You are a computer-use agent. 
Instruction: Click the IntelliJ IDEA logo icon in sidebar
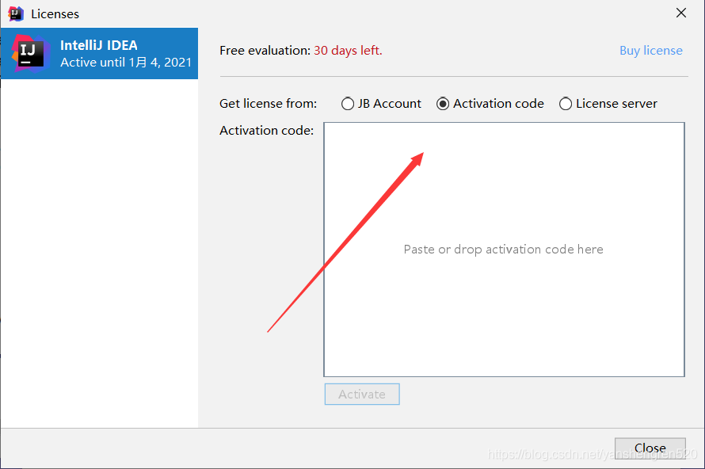(30, 53)
